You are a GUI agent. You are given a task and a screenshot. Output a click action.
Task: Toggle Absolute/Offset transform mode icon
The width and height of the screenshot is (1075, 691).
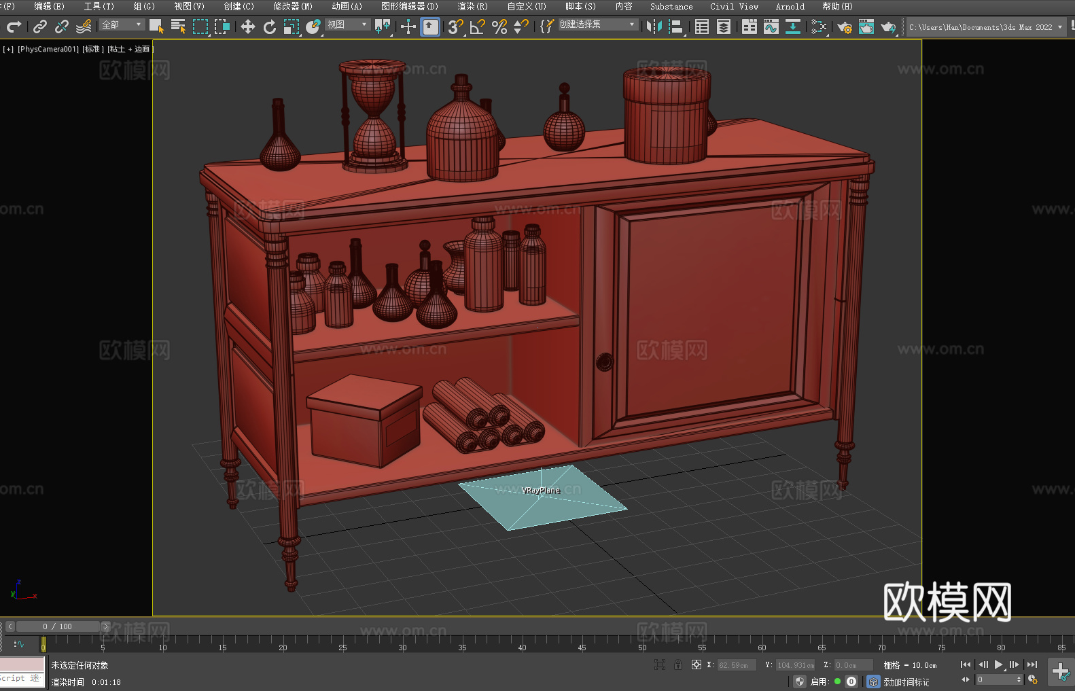(697, 665)
